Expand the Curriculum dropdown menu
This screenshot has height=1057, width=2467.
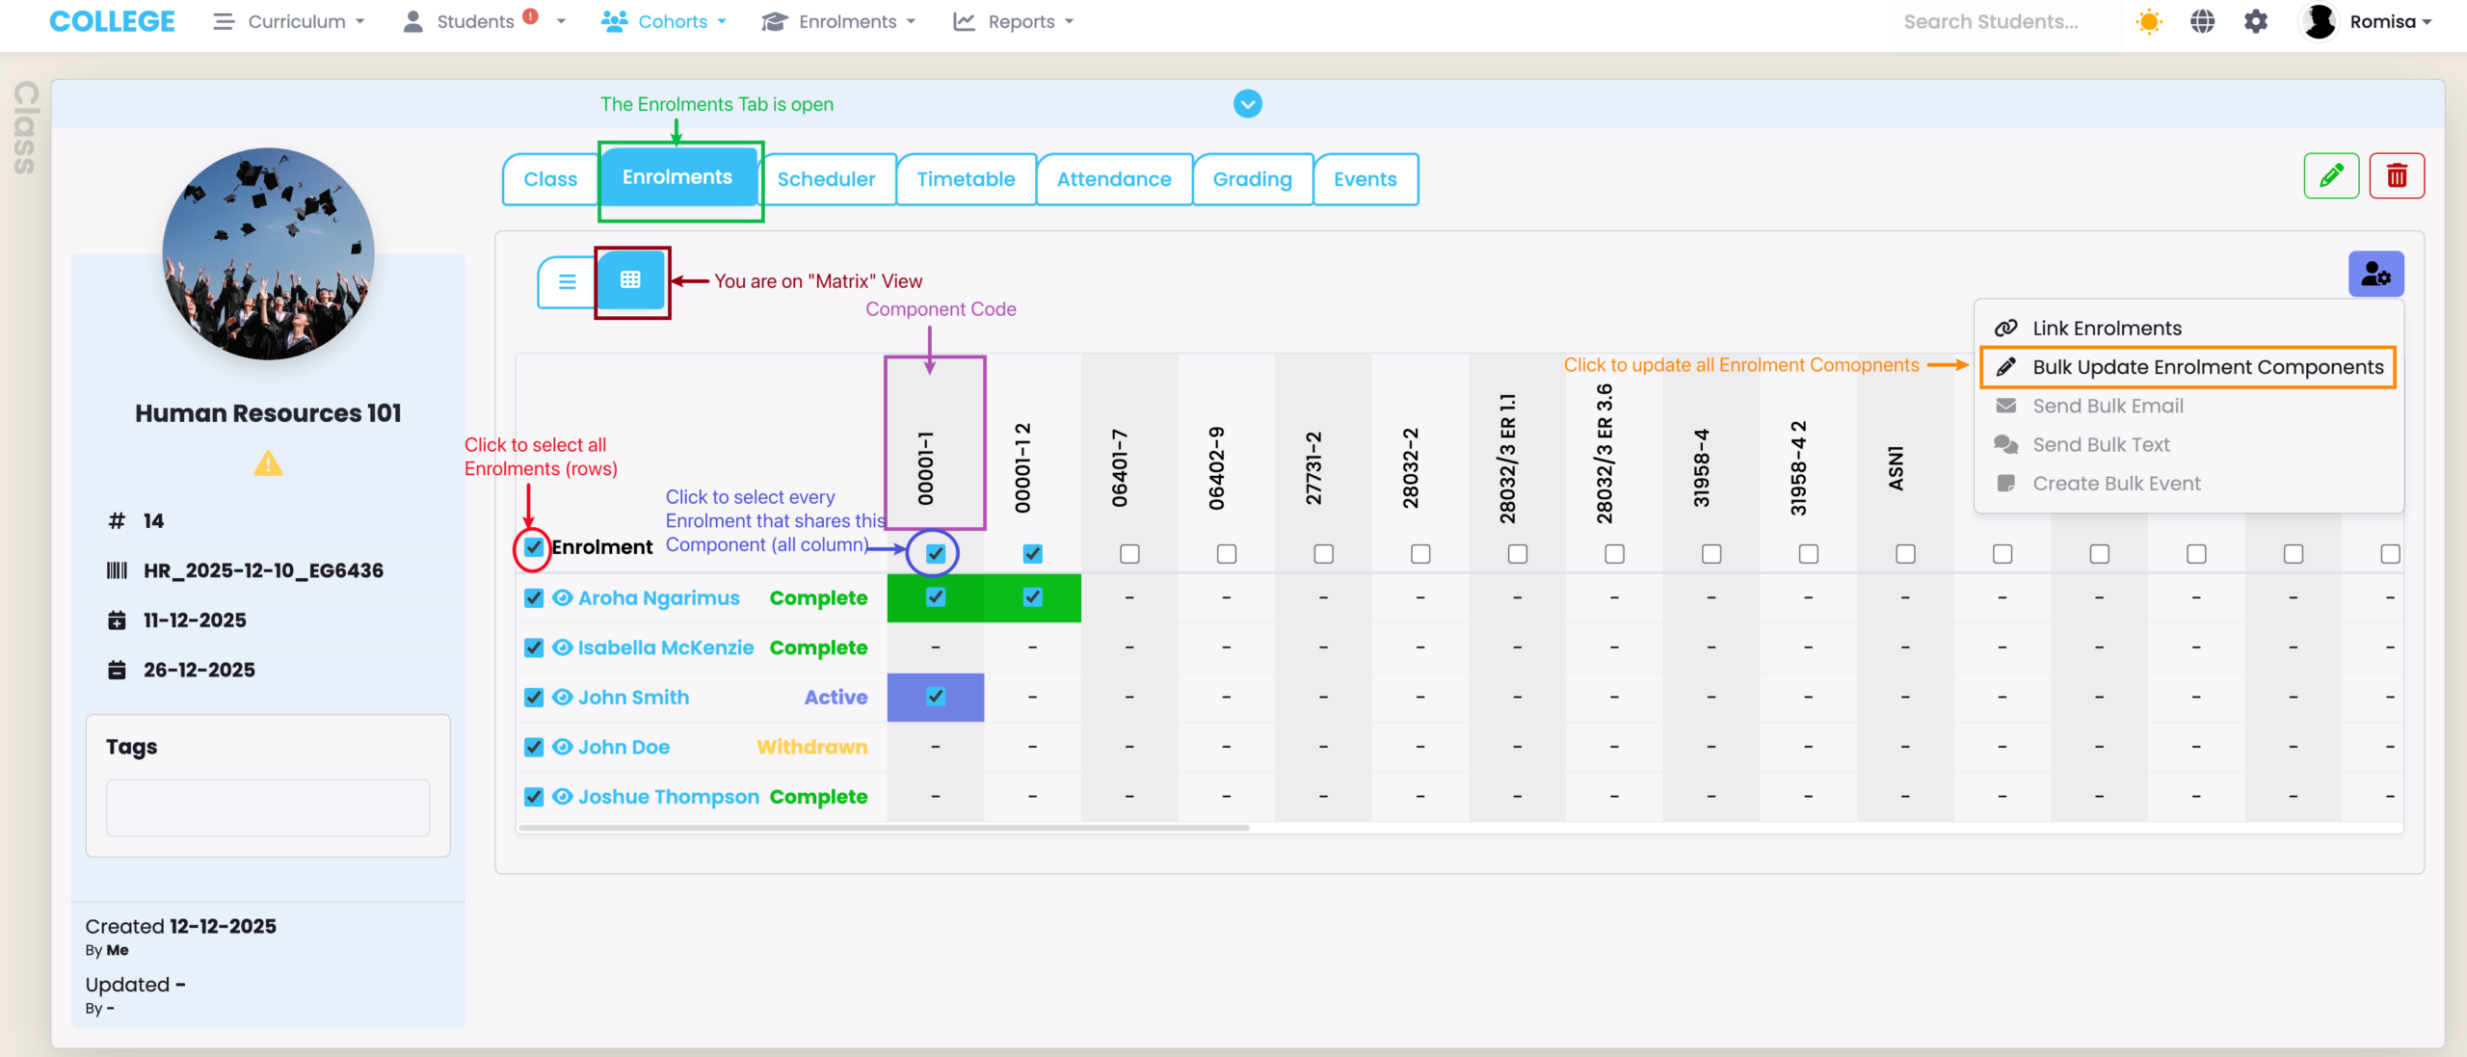point(289,21)
